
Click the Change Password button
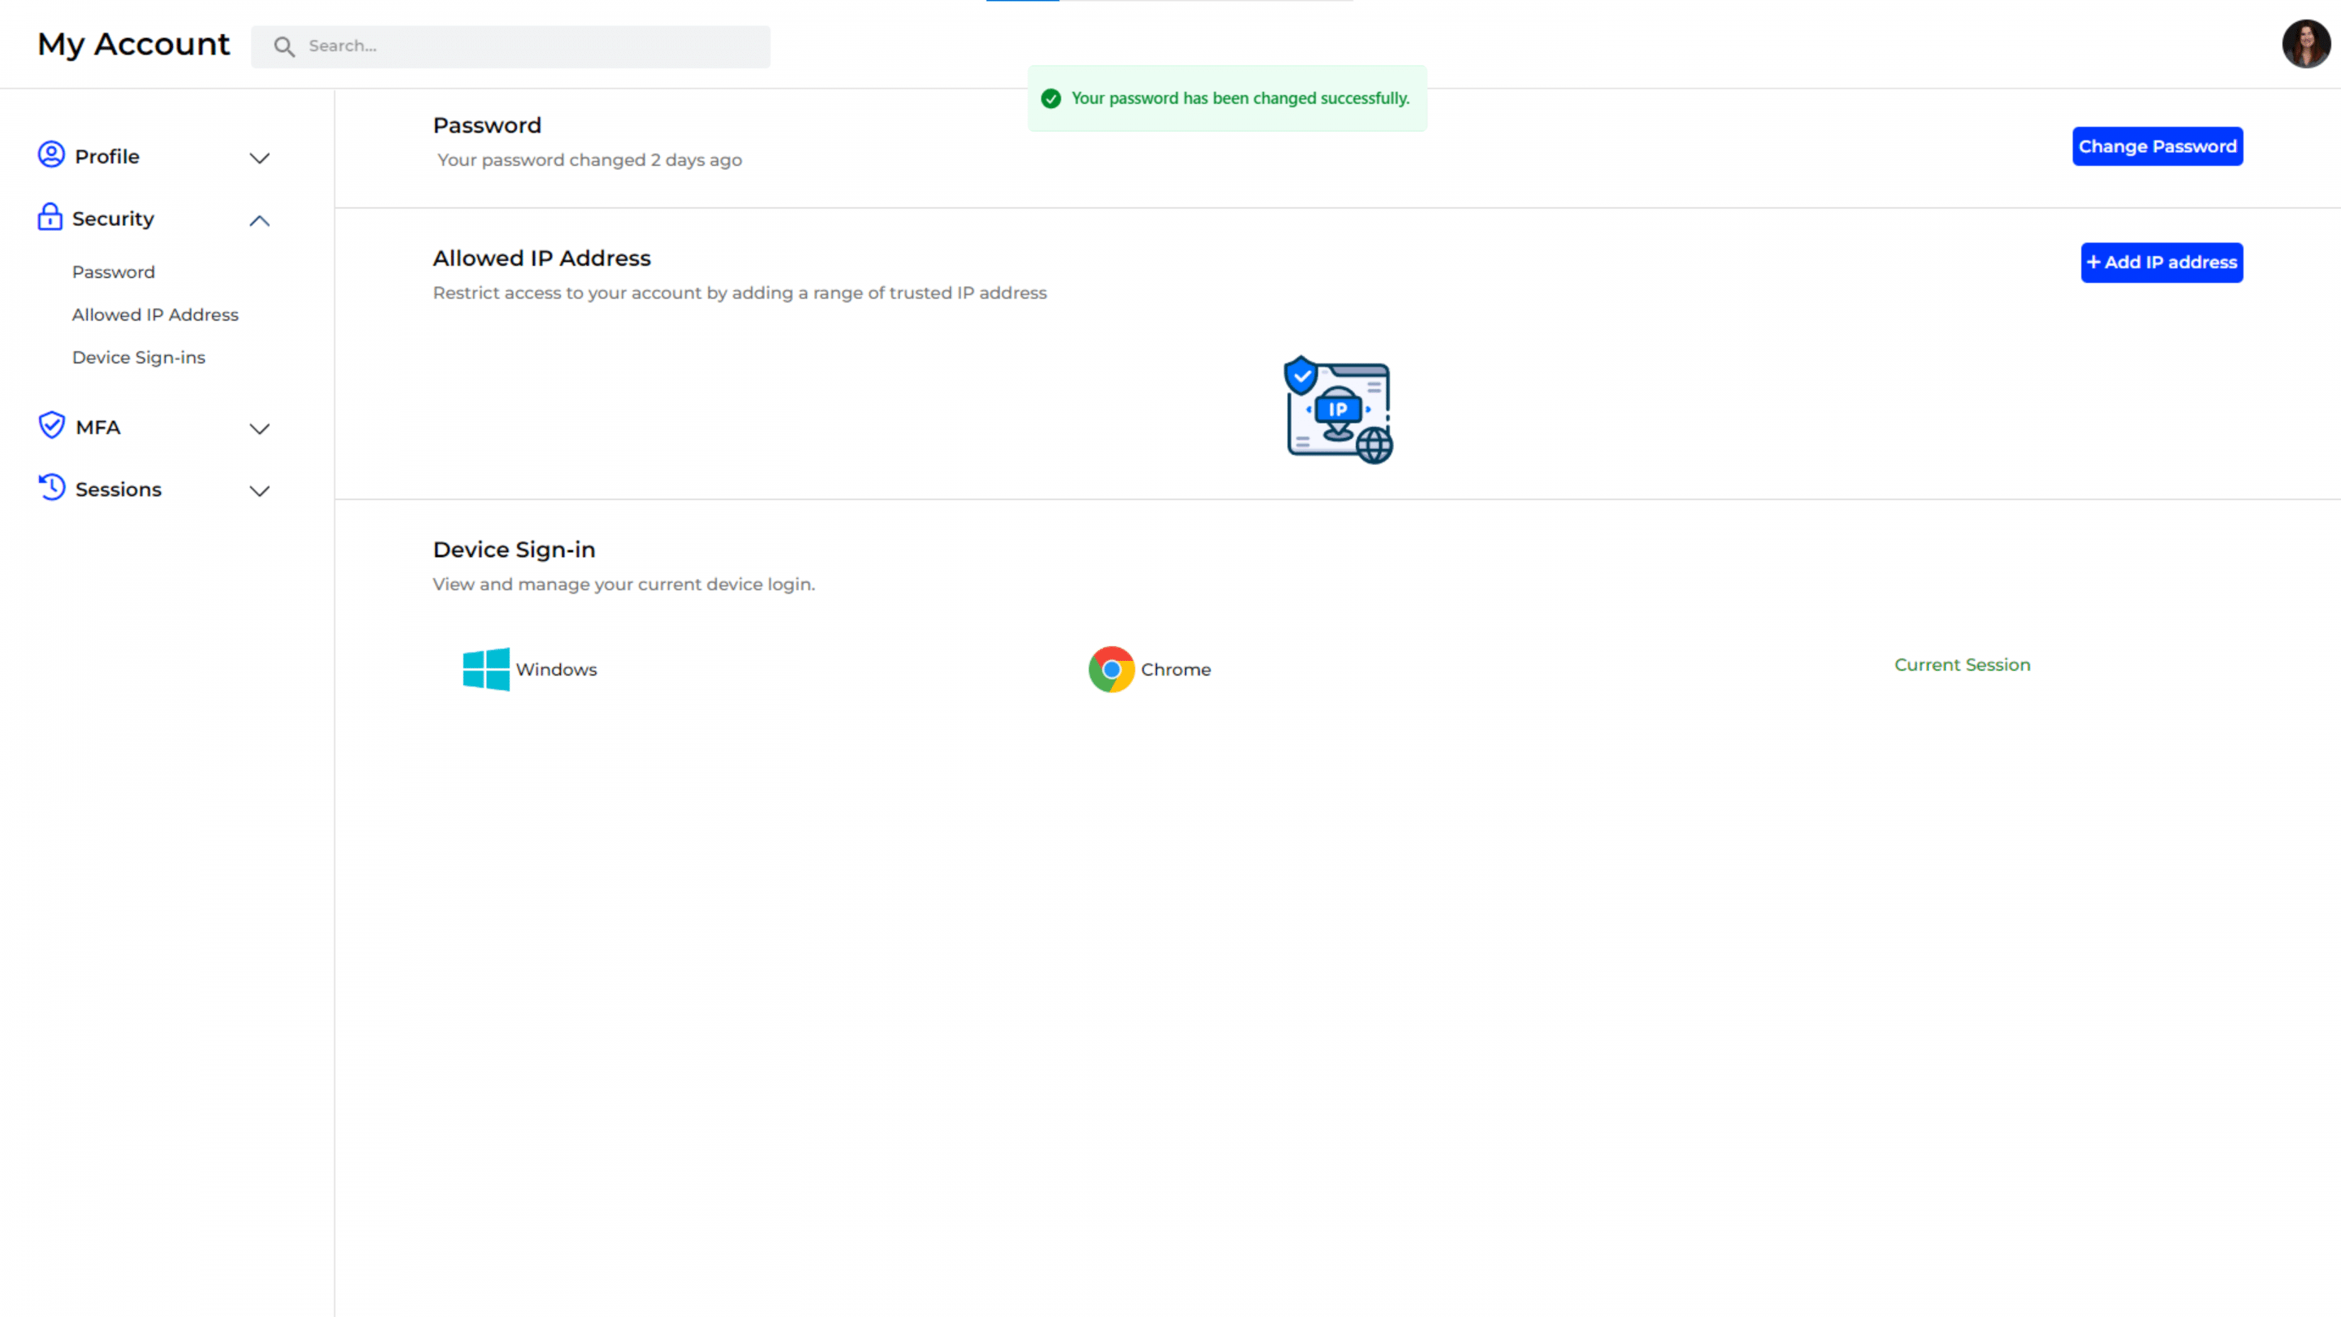tap(2157, 146)
